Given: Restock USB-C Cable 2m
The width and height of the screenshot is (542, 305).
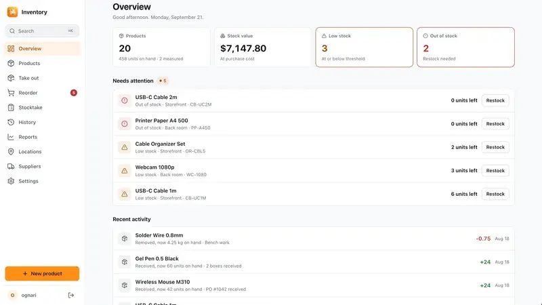Looking at the screenshot, I should pos(495,100).
